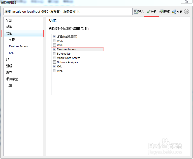Uncheck the Feature Access checkbox
The width and height of the screenshot is (193, 159).
pyautogui.click(x=54, y=49)
